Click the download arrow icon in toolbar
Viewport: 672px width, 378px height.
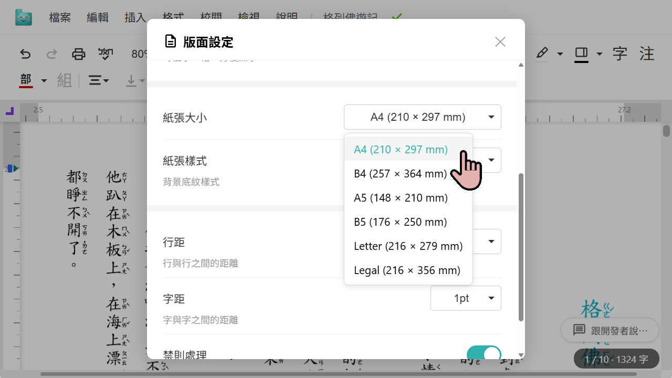[131, 80]
